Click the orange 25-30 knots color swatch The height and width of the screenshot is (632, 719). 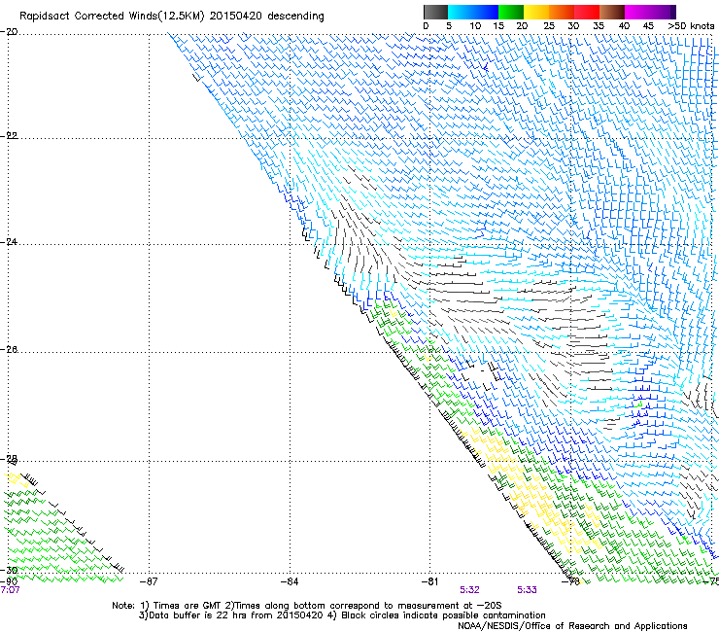point(562,12)
